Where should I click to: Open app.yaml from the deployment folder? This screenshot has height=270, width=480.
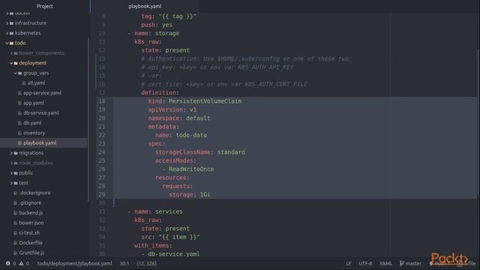(x=34, y=103)
